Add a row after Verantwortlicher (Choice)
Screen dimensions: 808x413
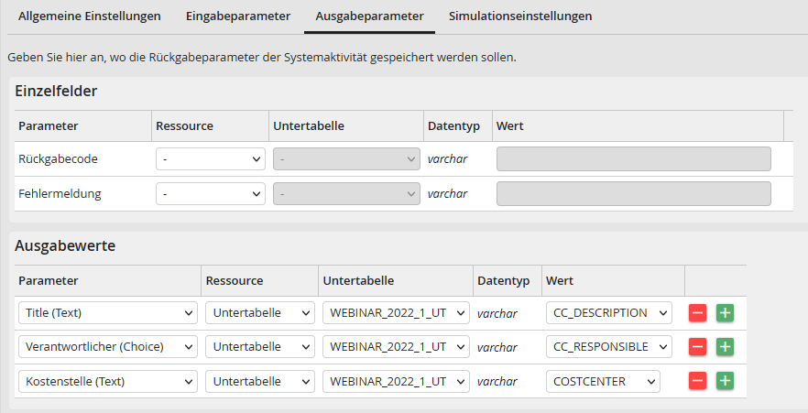click(x=725, y=347)
